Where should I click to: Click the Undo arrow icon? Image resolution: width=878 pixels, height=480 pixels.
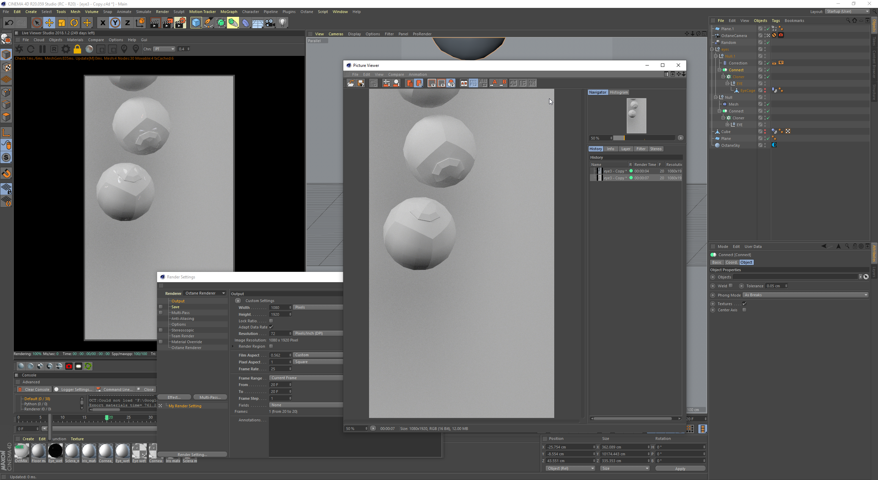click(x=9, y=23)
